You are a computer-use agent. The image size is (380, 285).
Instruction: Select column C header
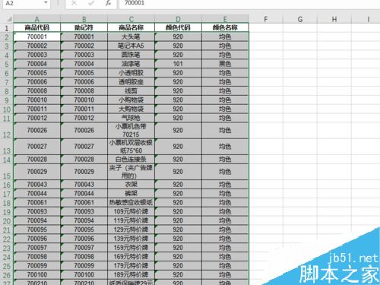pos(131,19)
